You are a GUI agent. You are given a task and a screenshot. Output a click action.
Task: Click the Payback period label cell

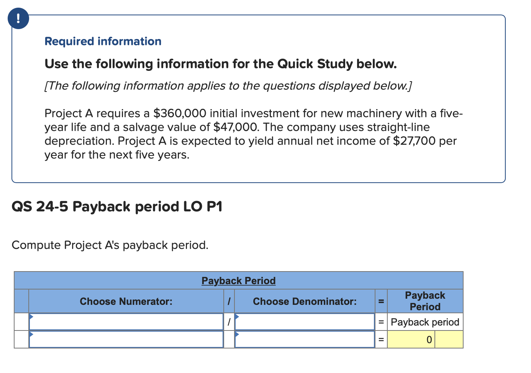pos(424,322)
